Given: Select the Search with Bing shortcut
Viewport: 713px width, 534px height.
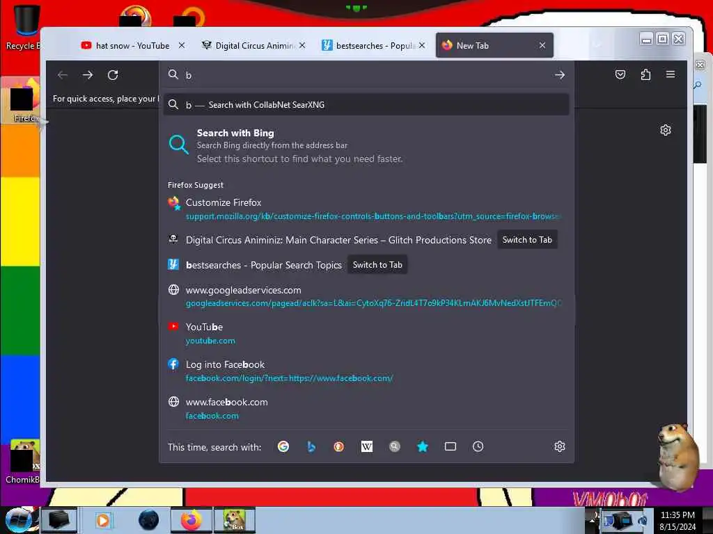Looking at the screenshot, I should pos(366,146).
